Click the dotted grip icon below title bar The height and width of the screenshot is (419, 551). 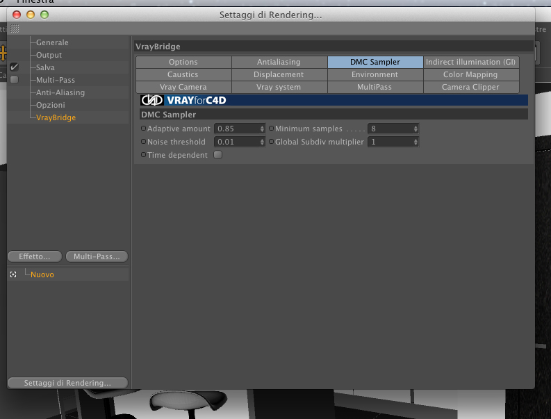point(15,28)
